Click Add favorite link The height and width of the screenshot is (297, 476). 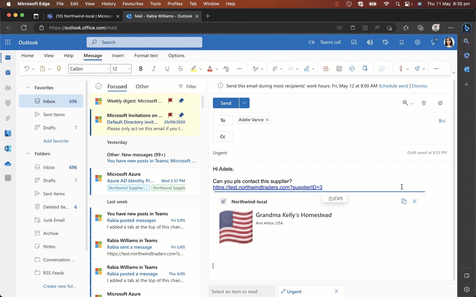coord(56,141)
